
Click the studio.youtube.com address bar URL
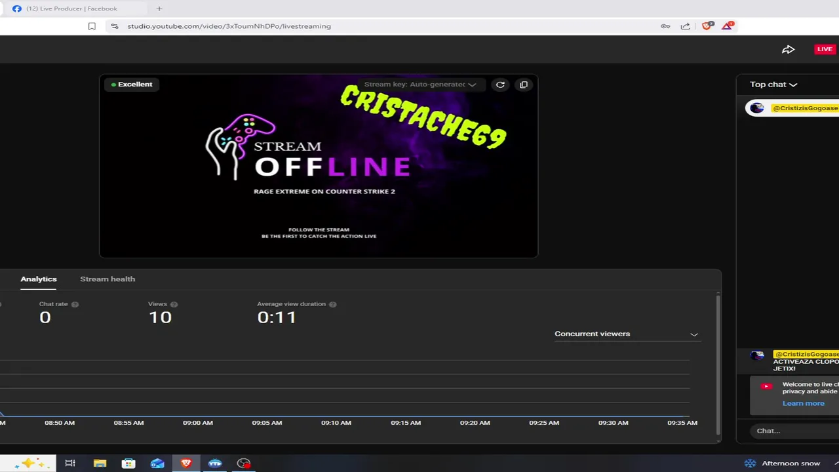click(x=229, y=26)
